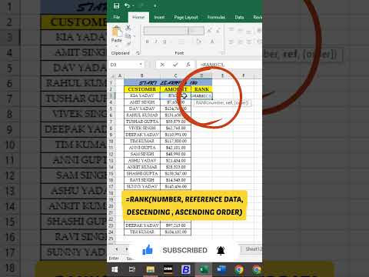Open Task View from the taskbar

pyautogui.click(x=132, y=269)
